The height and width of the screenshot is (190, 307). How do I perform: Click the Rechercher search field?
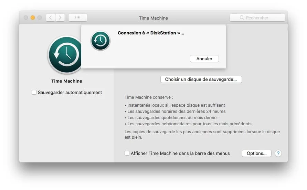coord(257,18)
